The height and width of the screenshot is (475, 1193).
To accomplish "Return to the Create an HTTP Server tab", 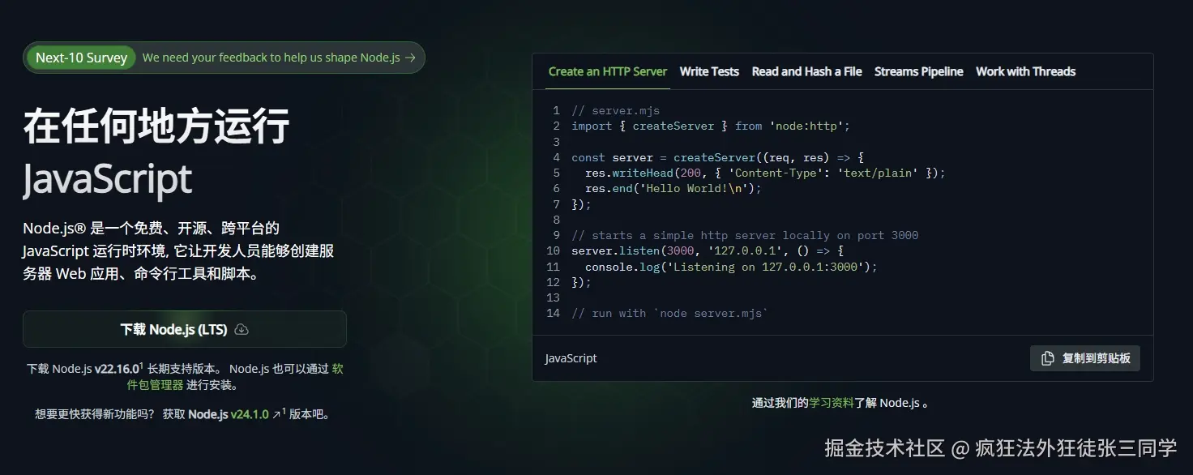I will tap(607, 71).
